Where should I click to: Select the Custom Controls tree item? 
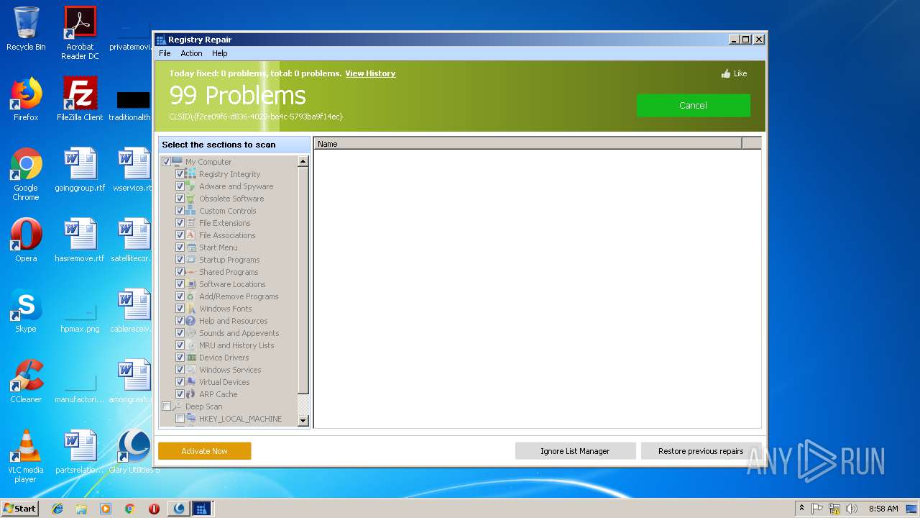click(228, 211)
